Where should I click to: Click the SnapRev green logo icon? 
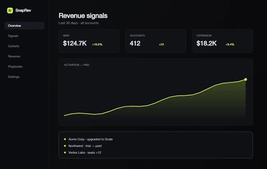pyautogui.click(x=10, y=10)
